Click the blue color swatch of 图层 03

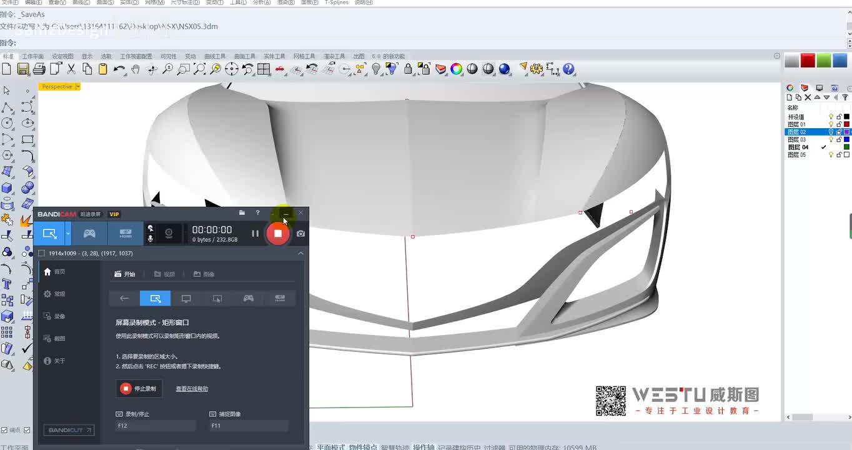point(846,139)
